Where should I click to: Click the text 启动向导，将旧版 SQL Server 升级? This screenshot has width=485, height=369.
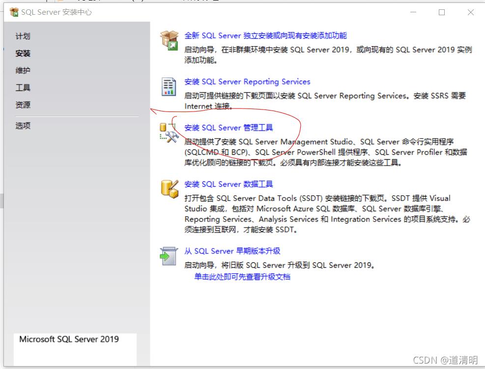tap(279, 265)
